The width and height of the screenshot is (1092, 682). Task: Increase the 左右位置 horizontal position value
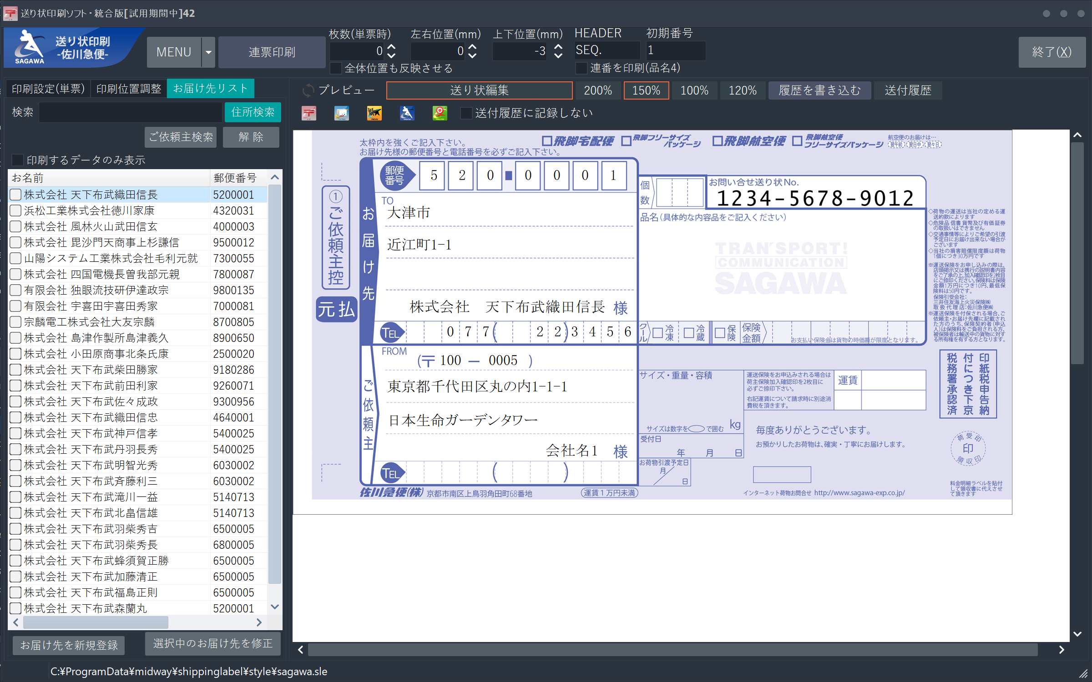coord(473,47)
